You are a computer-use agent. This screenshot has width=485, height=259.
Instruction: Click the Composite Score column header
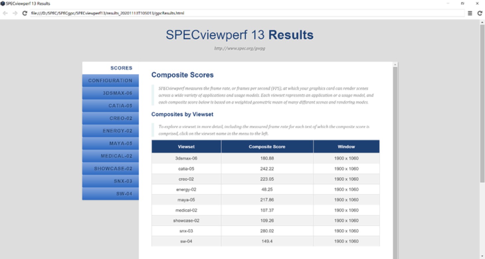[x=267, y=146]
